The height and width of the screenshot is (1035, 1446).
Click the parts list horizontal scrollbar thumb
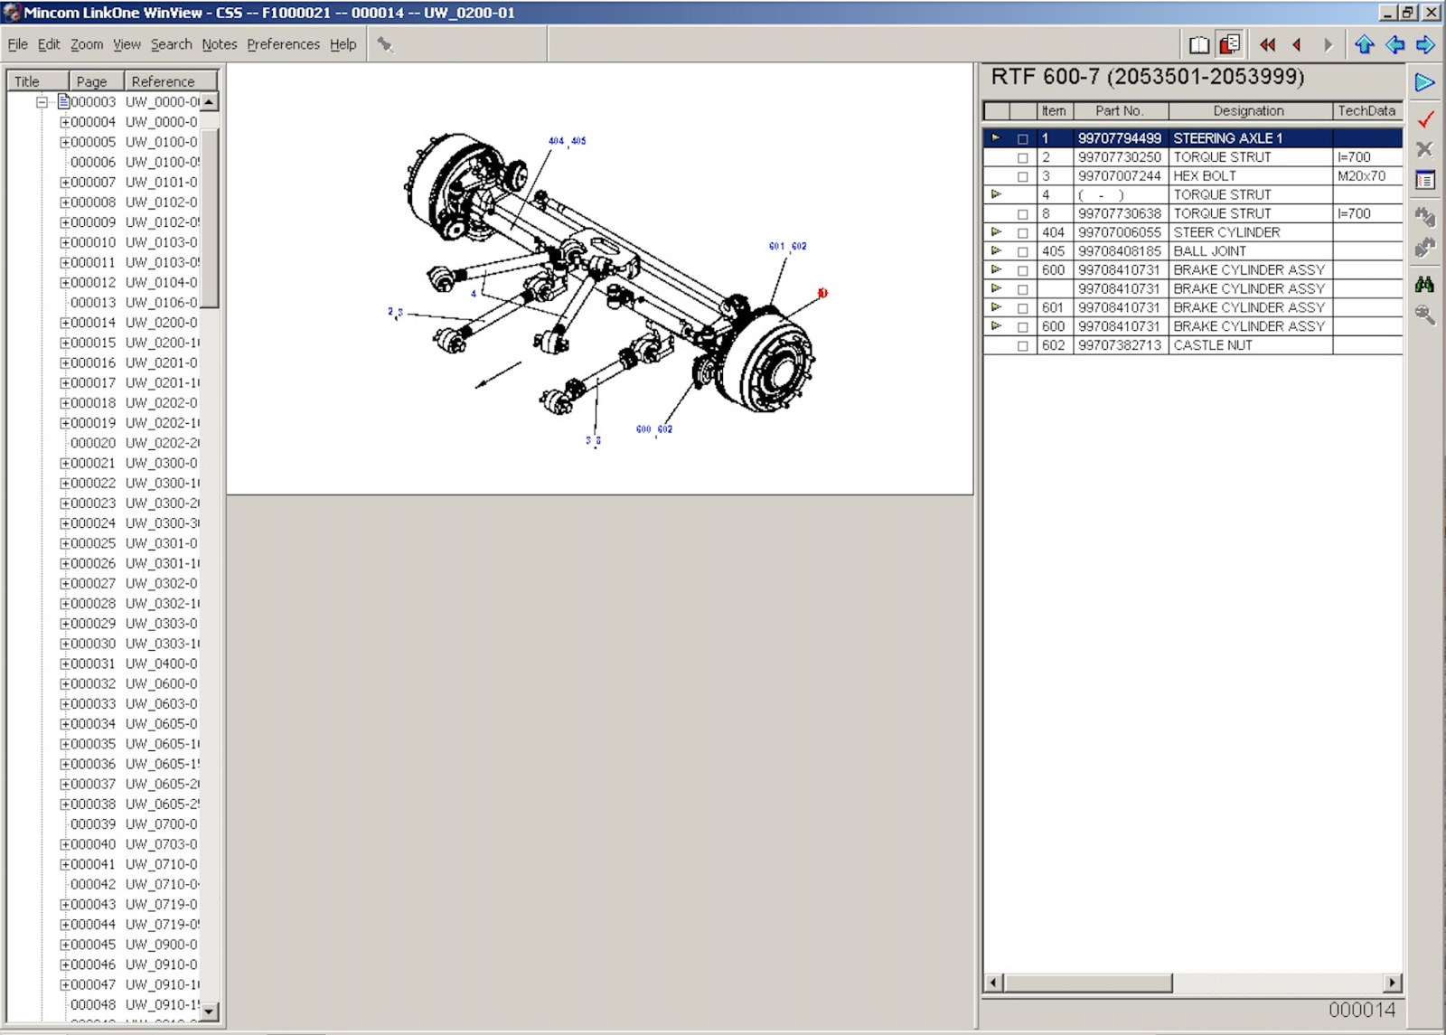coord(1088,983)
